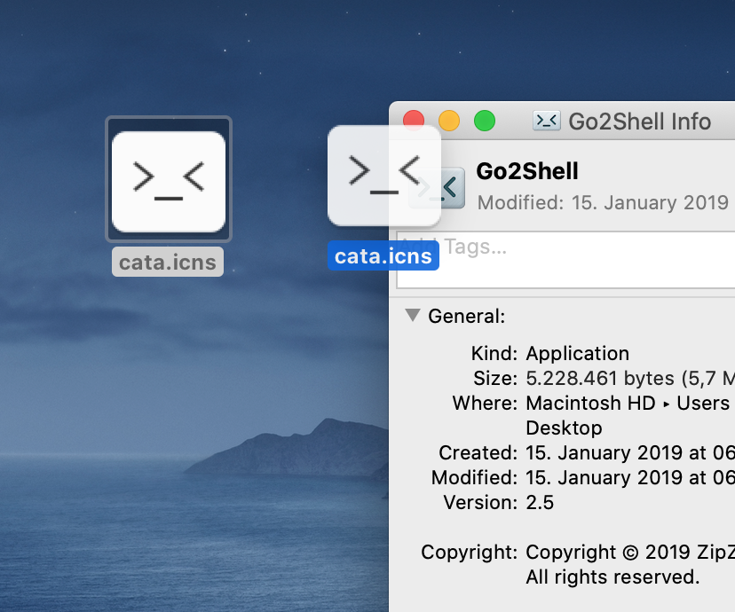The width and height of the screenshot is (735, 612).
Task: Click the General: section heading
Action: [x=466, y=316]
